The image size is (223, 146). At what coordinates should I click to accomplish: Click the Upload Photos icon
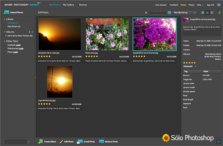(6, 12)
